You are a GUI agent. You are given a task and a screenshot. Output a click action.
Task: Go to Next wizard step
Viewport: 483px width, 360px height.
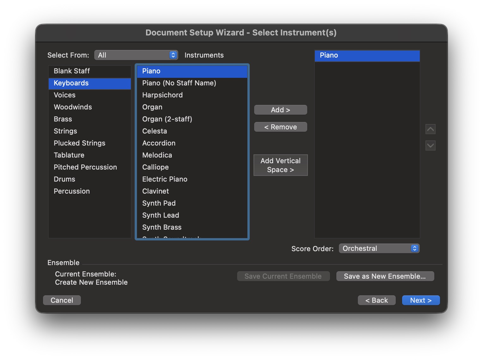(x=420, y=300)
